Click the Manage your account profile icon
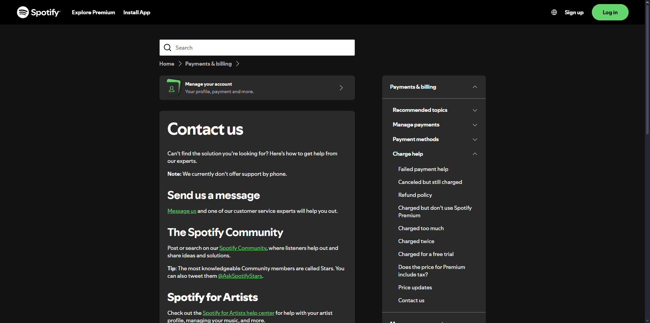Viewport: 650px width, 323px height. coord(172,88)
